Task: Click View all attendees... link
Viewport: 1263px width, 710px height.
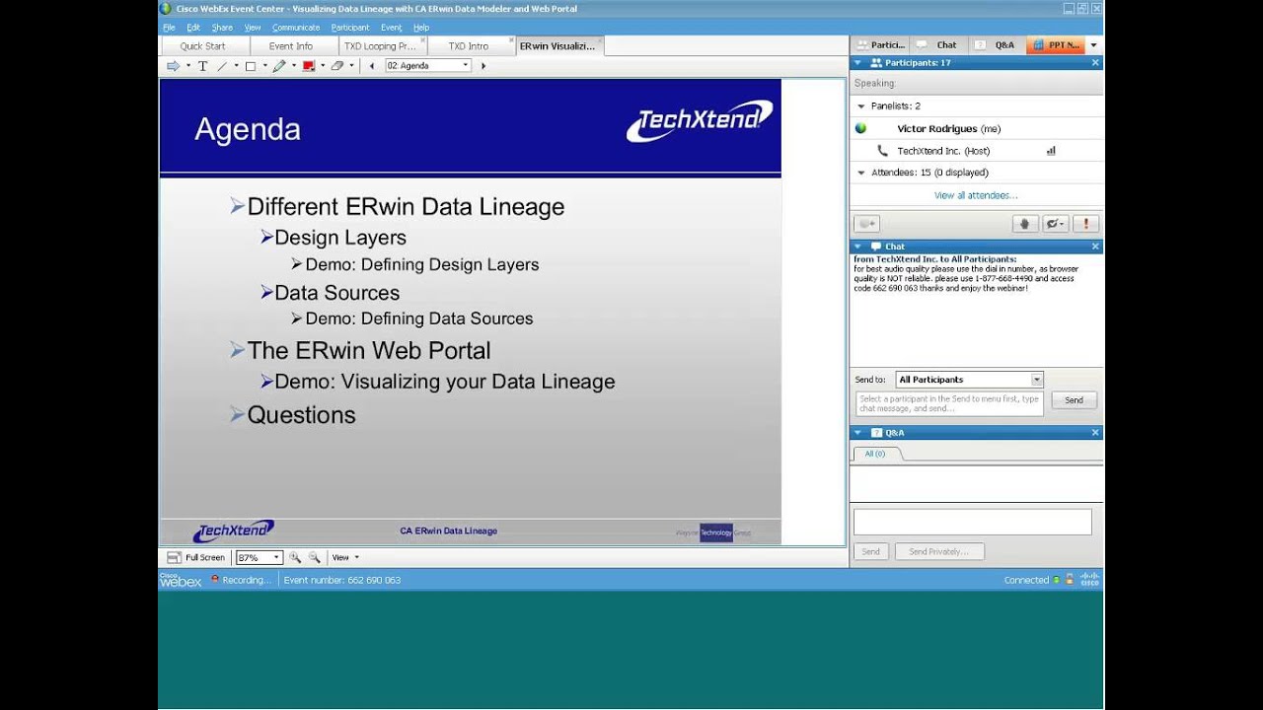Action: coord(976,195)
